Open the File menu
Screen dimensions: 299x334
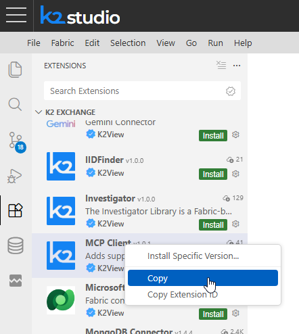pyautogui.click(x=34, y=43)
